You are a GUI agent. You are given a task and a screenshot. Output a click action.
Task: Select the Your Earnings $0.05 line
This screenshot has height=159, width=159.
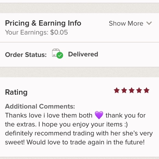[36, 32]
